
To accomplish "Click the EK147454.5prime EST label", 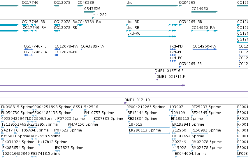I will [x=188, y=136].
